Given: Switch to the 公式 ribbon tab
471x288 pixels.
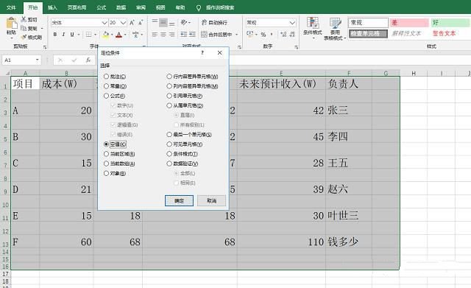Looking at the screenshot, I should (x=102, y=7).
